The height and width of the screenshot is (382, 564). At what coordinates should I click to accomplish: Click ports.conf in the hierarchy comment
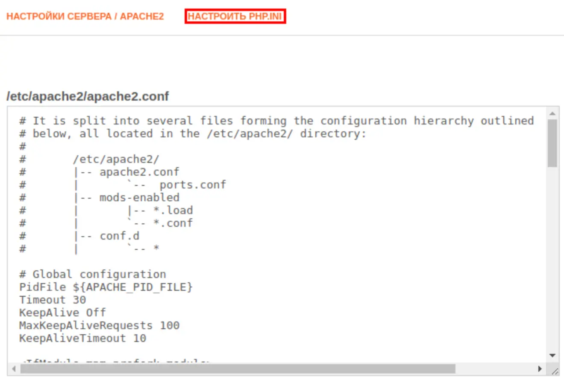coord(193,185)
